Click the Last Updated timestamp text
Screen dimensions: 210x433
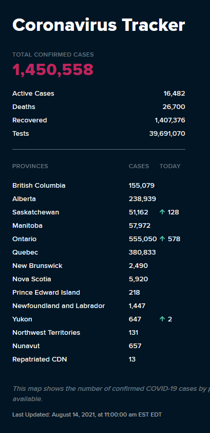click(87, 415)
